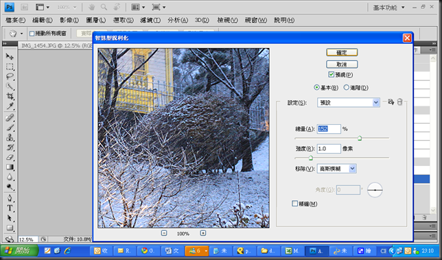Choose the Hand tool in application bar
This screenshot has width=442, height=260.
pos(91,8)
